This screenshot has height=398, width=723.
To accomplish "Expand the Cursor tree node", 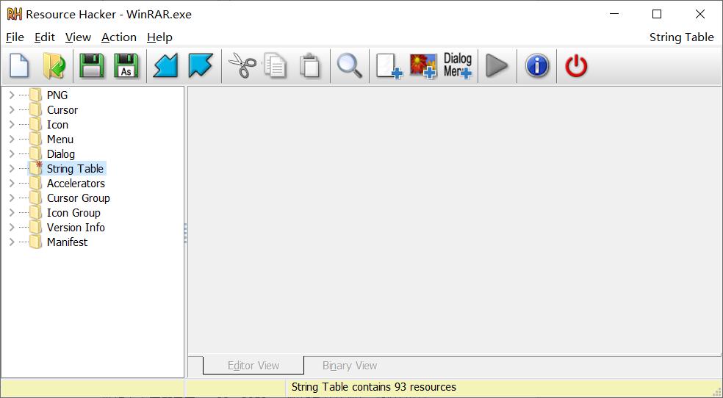I will [x=12, y=110].
